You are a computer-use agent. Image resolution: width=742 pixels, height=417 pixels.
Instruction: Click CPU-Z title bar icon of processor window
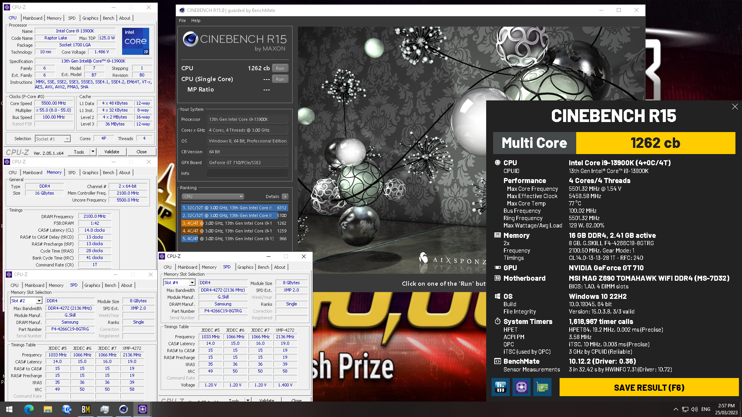tap(7, 7)
